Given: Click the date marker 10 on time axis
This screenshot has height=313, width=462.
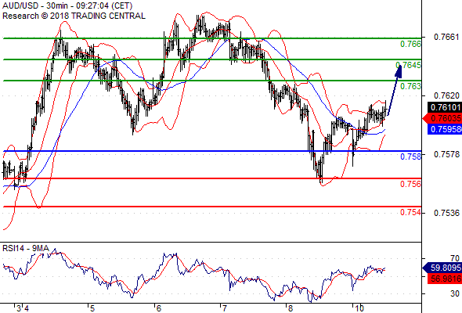Looking at the screenshot, I should coord(359,308).
